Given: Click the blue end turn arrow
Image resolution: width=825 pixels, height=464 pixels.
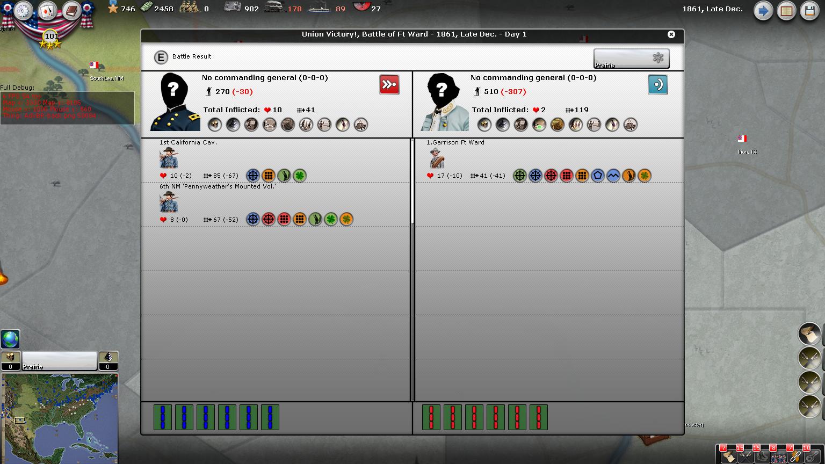Looking at the screenshot, I should coord(763,11).
